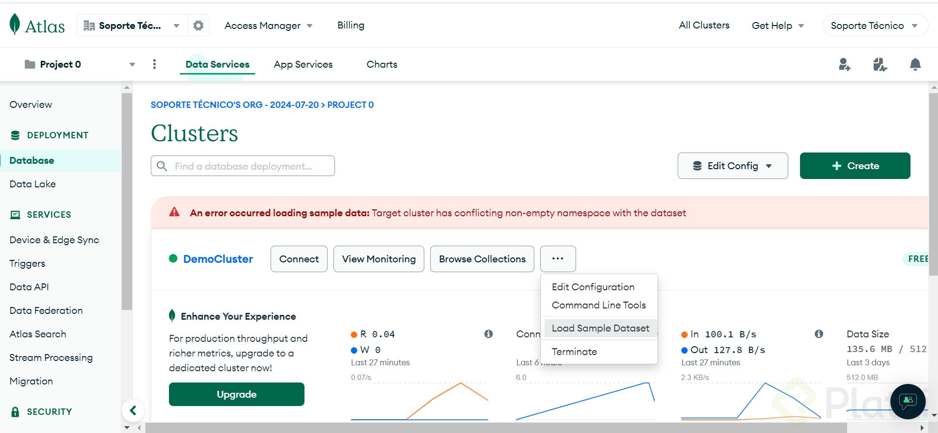Click DemoCluster green status dot
The width and height of the screenshot is (938, 433).
click(x=173, y=258)
